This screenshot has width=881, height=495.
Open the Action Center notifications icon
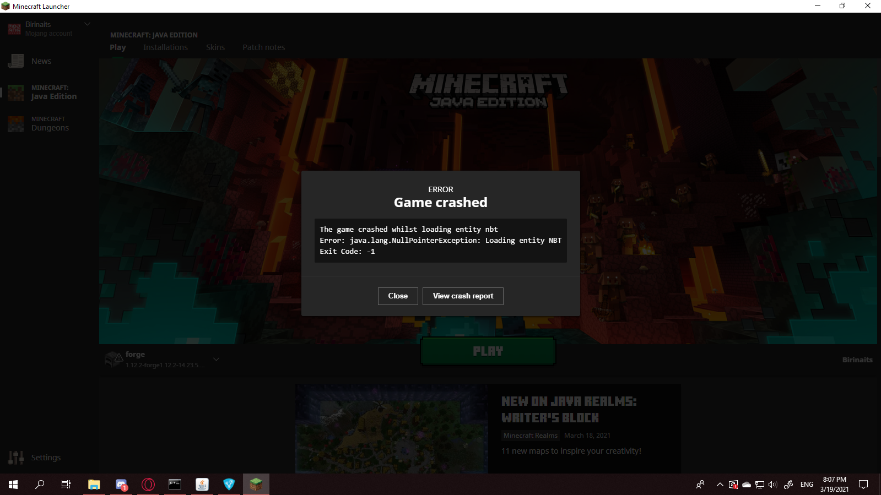[x=863, y=485]
